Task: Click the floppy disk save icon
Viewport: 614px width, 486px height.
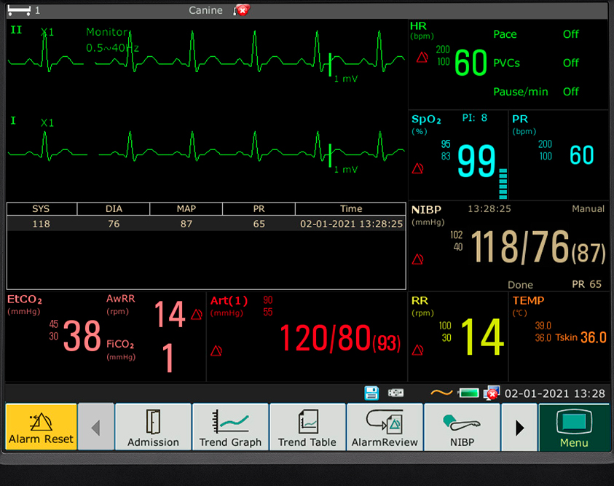Action: click(x=371, y=393)
